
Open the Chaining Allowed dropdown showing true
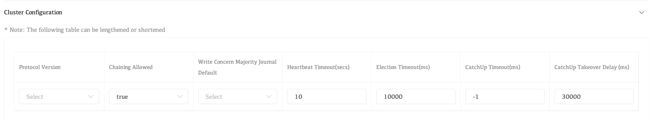[x=144, y=97]
